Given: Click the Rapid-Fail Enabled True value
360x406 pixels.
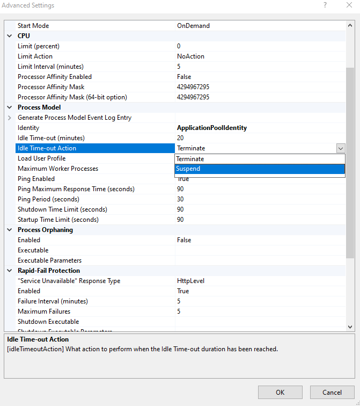Looking at the screenshot, I should coord(183,291).
